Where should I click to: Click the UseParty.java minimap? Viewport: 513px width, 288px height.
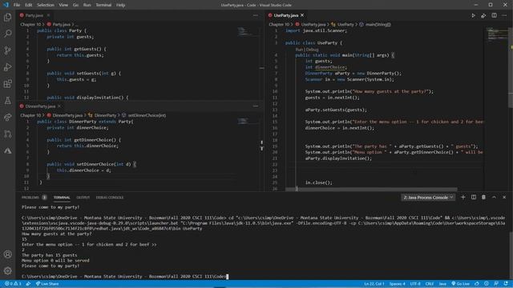coord(497,34)
